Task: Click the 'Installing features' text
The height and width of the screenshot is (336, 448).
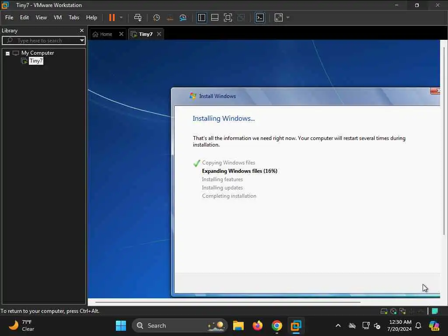Action: 222,179
